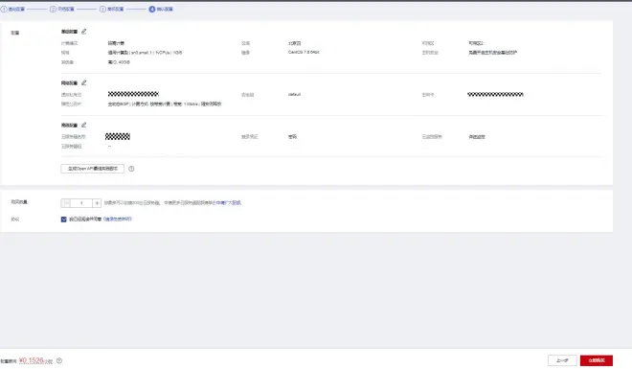Open the edit pencil for the third section
This screenshot has width=632, height=369.
(84, 125)
